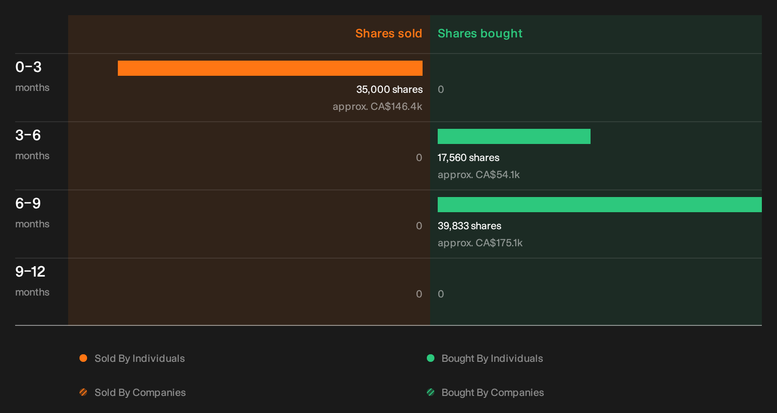Viewport: 777px width, 413px height.
Task: Click the 3-6 months row label
Action: click(x=32, y=144)
